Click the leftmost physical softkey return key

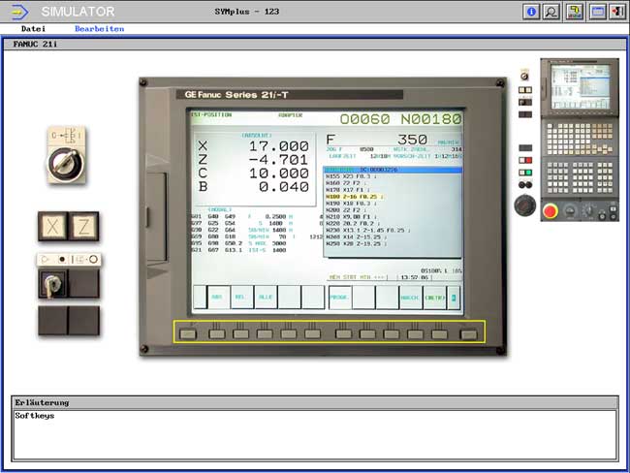pos(188,334)
